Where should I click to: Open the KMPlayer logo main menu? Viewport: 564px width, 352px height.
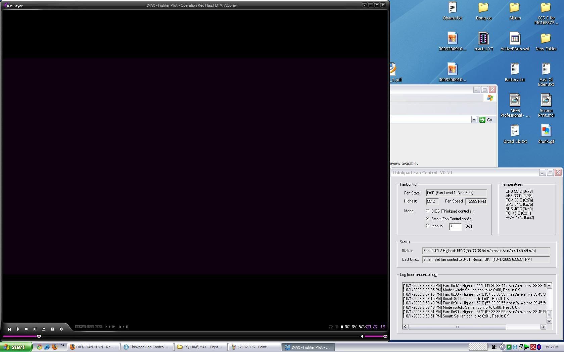[13, 6]
